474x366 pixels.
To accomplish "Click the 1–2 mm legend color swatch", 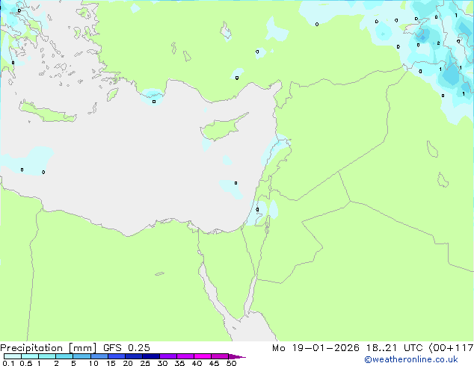I will (x=47, y=356).
